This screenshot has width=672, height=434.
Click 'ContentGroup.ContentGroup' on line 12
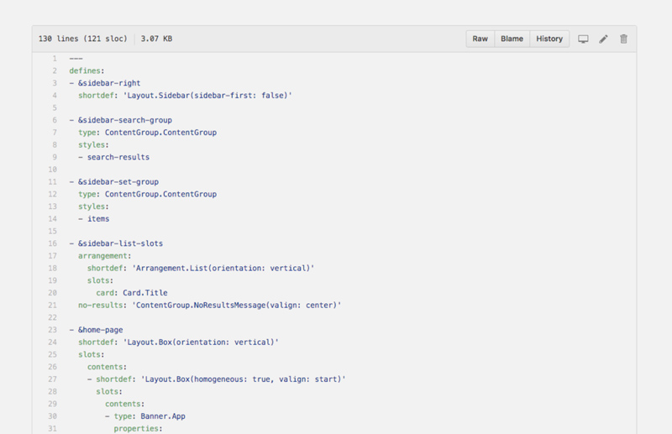(160, 194)
